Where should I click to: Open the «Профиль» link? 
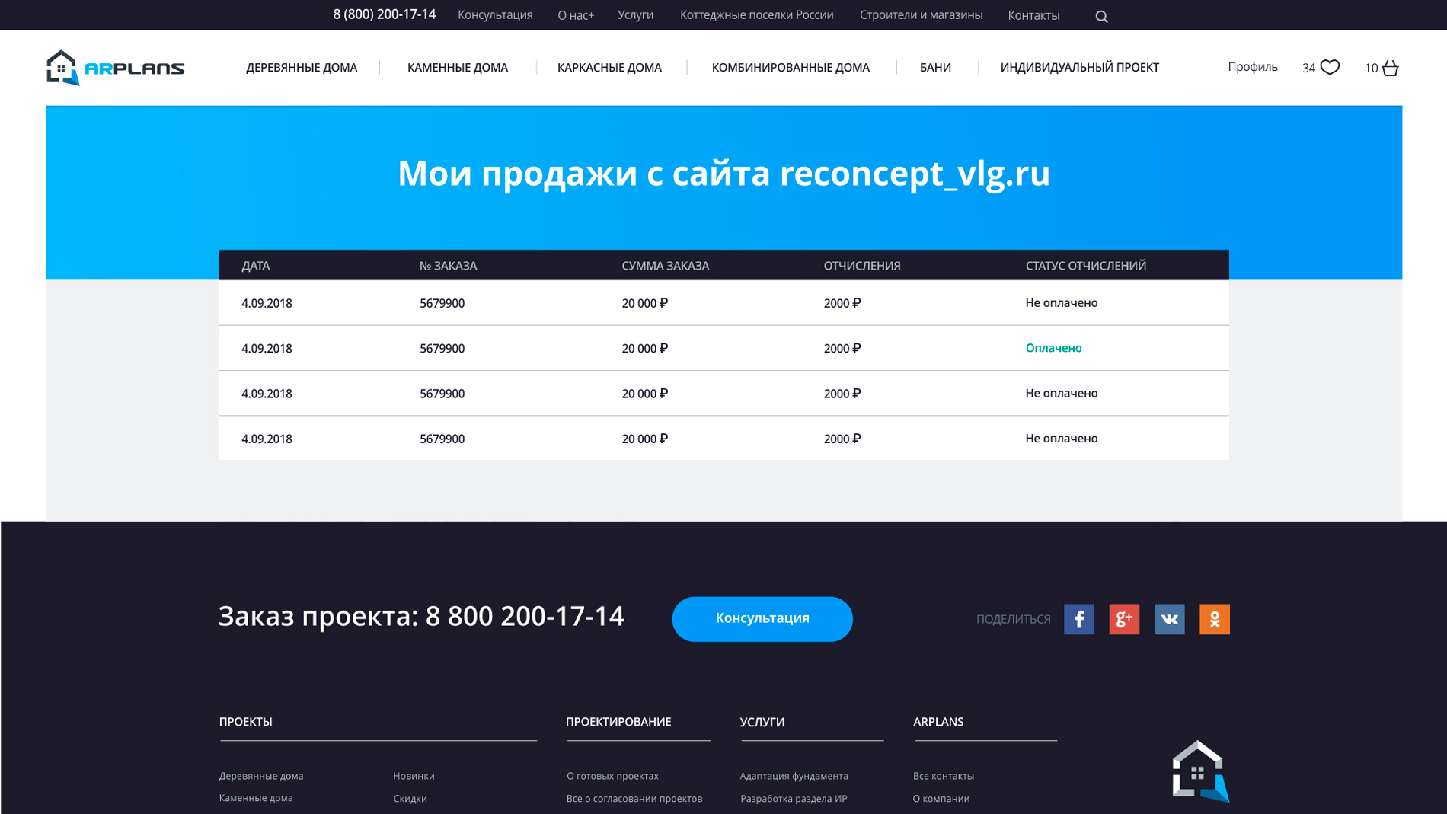[1252, 67]
